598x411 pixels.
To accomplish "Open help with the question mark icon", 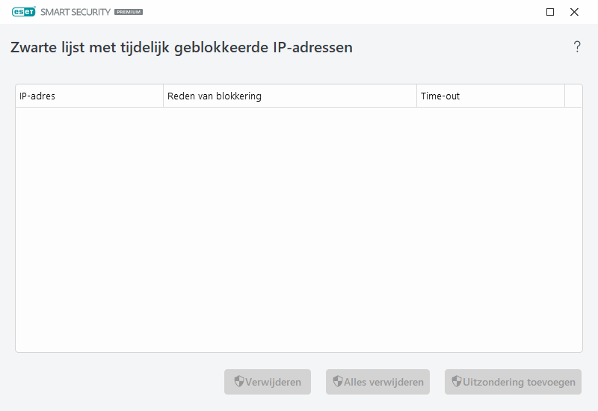I will tap(577, 47).
